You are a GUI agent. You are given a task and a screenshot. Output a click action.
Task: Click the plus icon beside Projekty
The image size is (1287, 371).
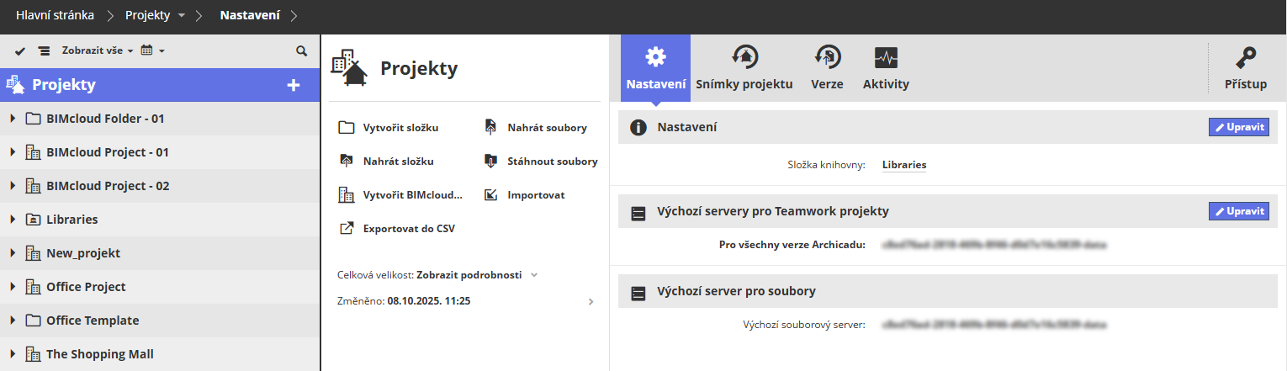(294, 85)
